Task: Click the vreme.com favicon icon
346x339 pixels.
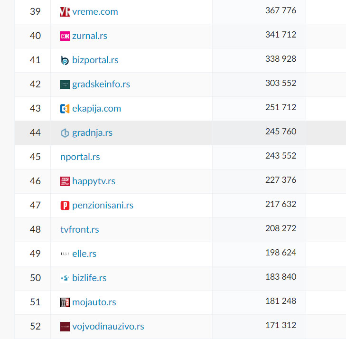Action: point(65,12)
